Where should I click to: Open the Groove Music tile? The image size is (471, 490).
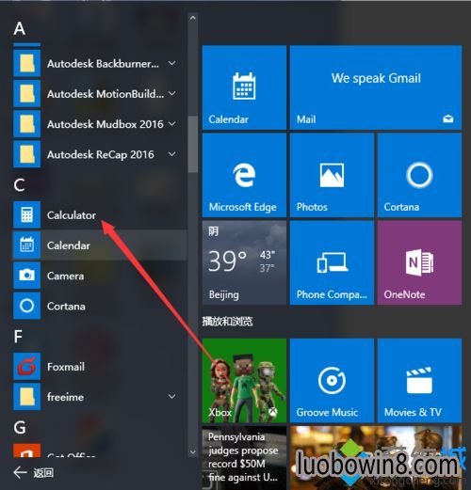point(332,380)
